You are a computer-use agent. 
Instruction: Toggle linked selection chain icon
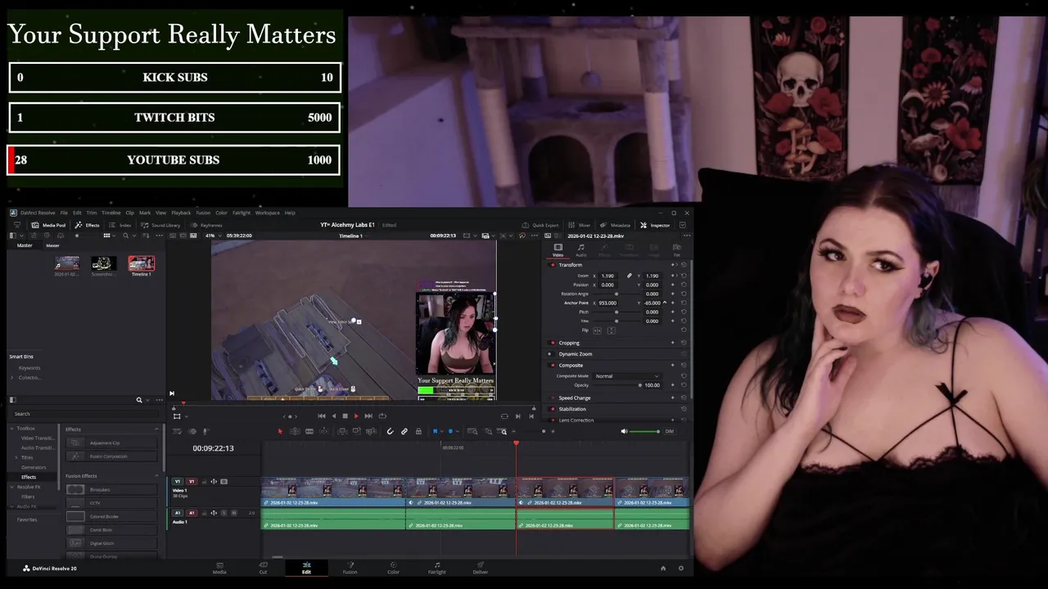point(404,431)
